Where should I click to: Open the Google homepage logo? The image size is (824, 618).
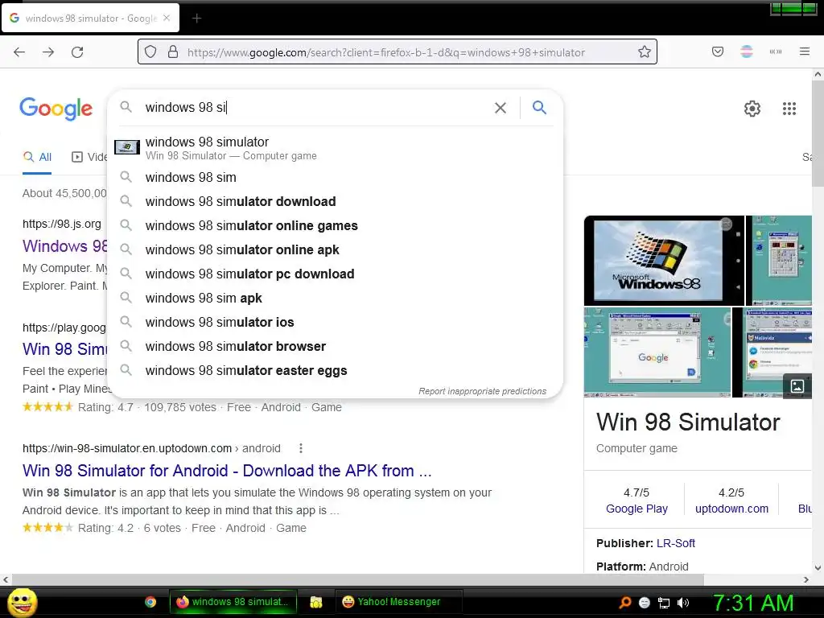56,109
